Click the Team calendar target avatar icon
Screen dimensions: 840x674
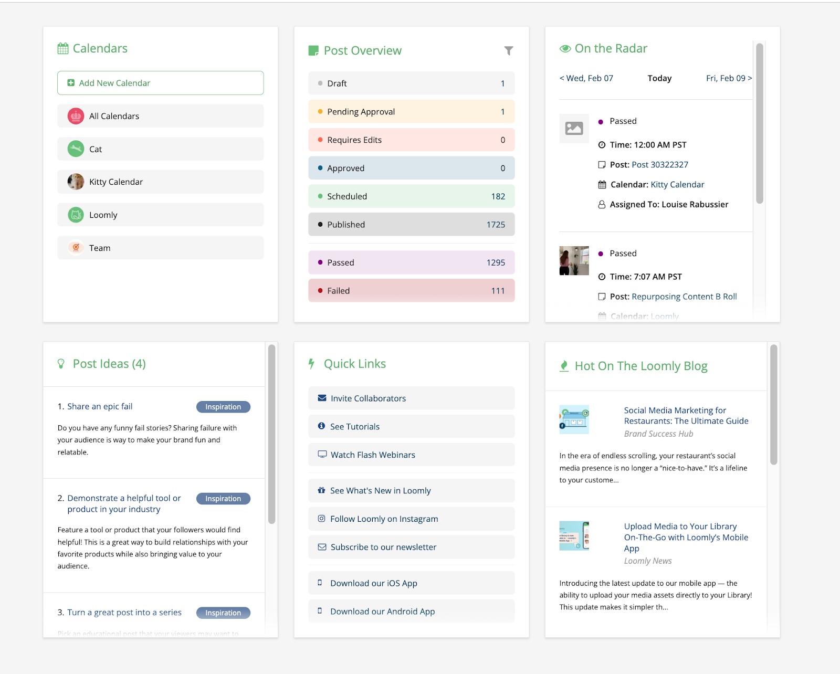coord(76,248)
